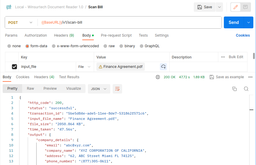Open the column options three-dots icon
256x165 pixels.
coord(223,57)
